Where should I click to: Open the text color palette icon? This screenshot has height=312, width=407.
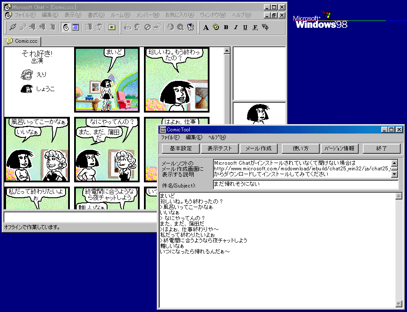tap(215, 27)
